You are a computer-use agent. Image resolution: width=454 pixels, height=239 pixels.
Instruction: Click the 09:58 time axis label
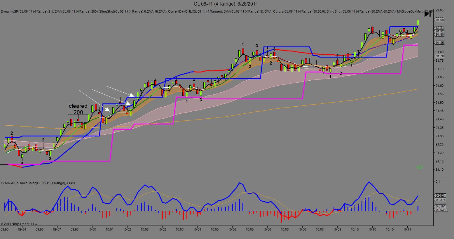coord(75,230)
